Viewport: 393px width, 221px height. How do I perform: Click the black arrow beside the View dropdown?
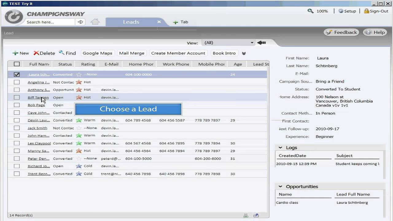[x=261, y=43]
